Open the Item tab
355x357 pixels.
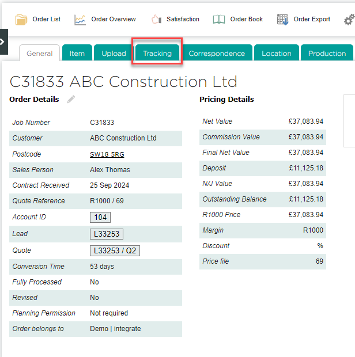pyautogui.click(x=77, y=53)
